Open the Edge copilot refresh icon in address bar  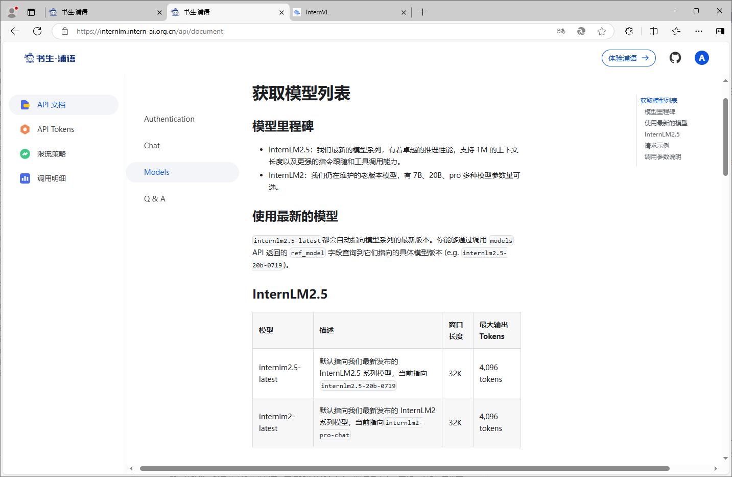[x=581, y=31]
